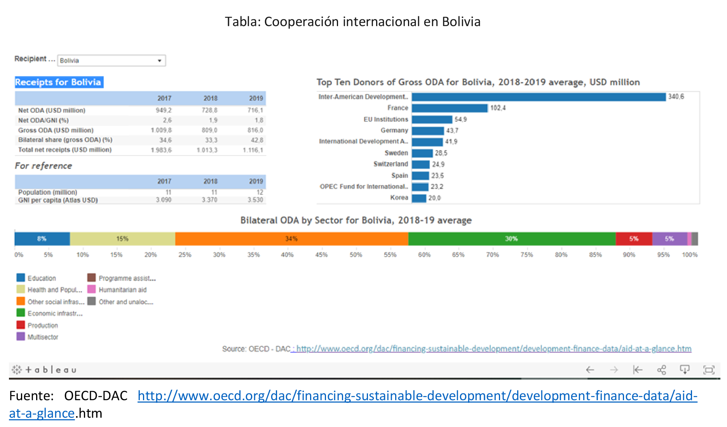Select the Humanitarian aid legend swatch

click(x=91, y=289)
